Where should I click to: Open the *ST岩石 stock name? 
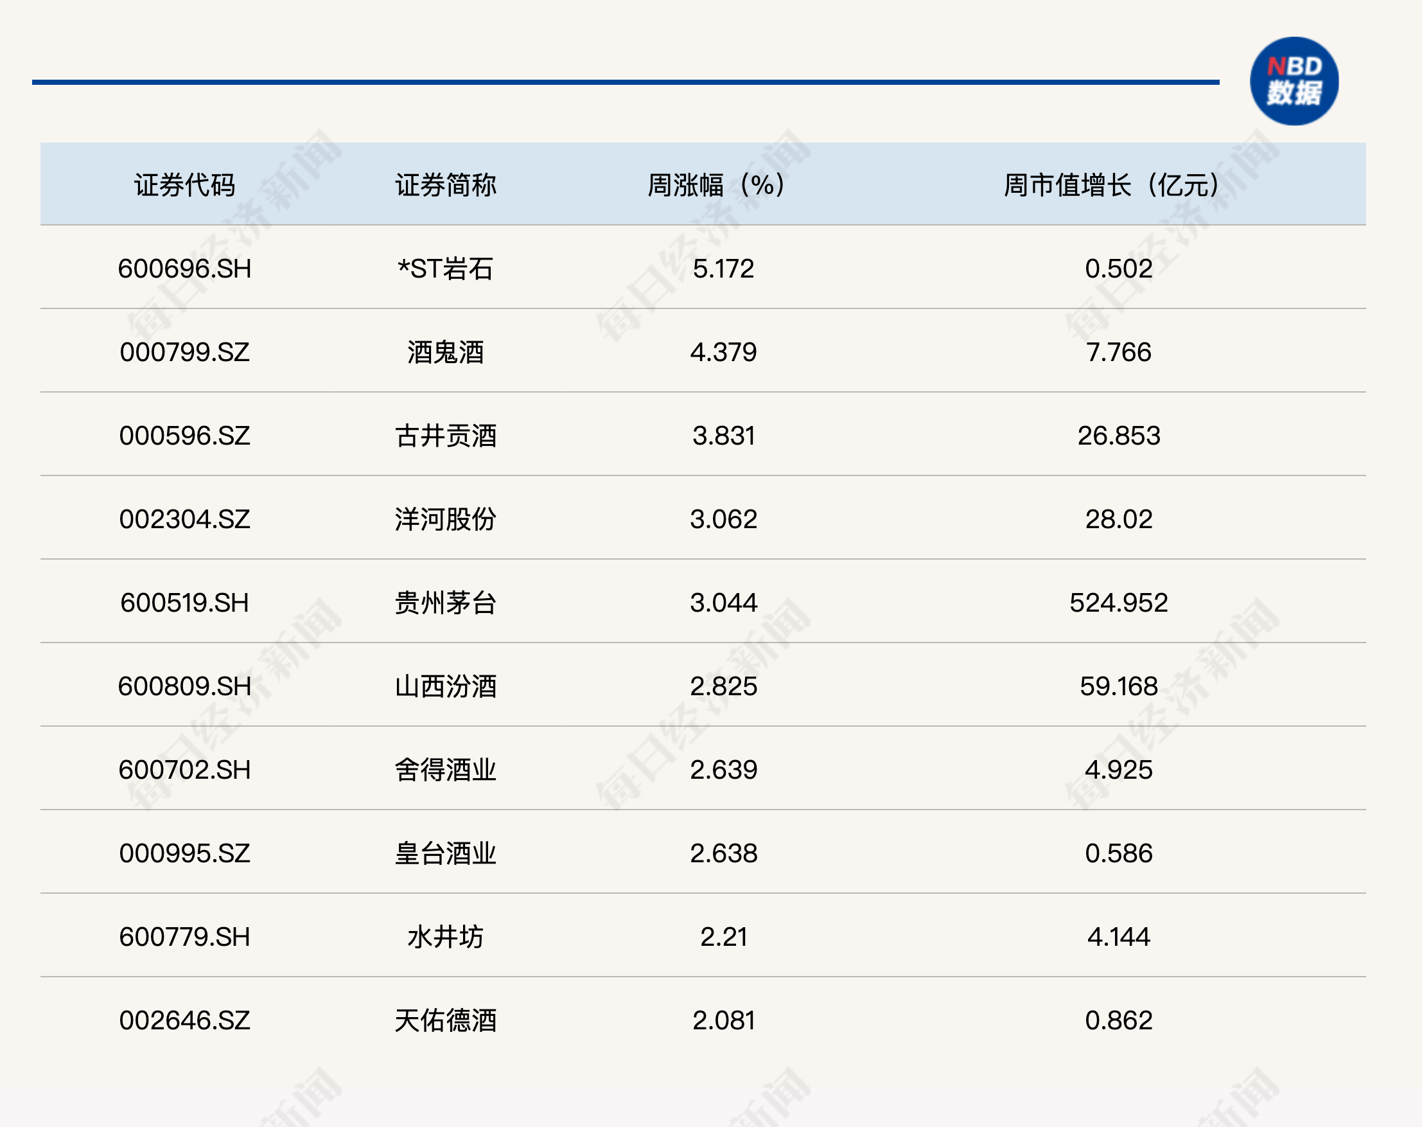[x=446, y=269]
